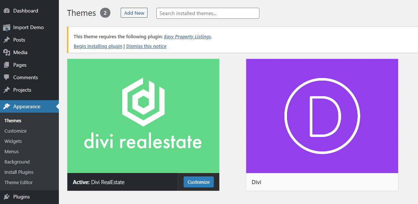Open Background submenu item
418x204 pixels.
point(17,162)
